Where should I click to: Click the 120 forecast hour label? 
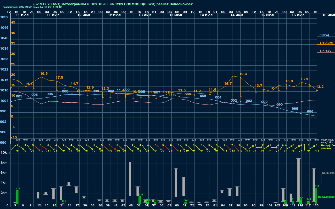316,206
